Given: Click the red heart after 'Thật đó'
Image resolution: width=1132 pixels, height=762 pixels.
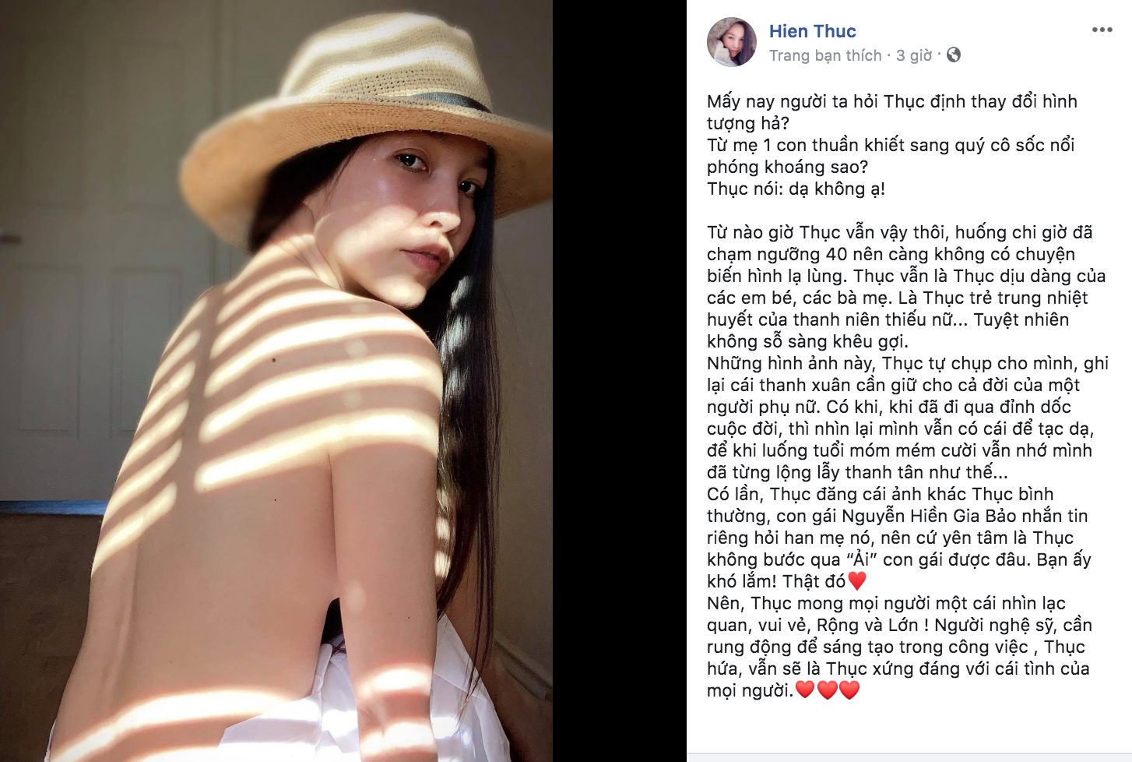Looking at the screenshot, I should pyautogui.click(x=856, y=580).
